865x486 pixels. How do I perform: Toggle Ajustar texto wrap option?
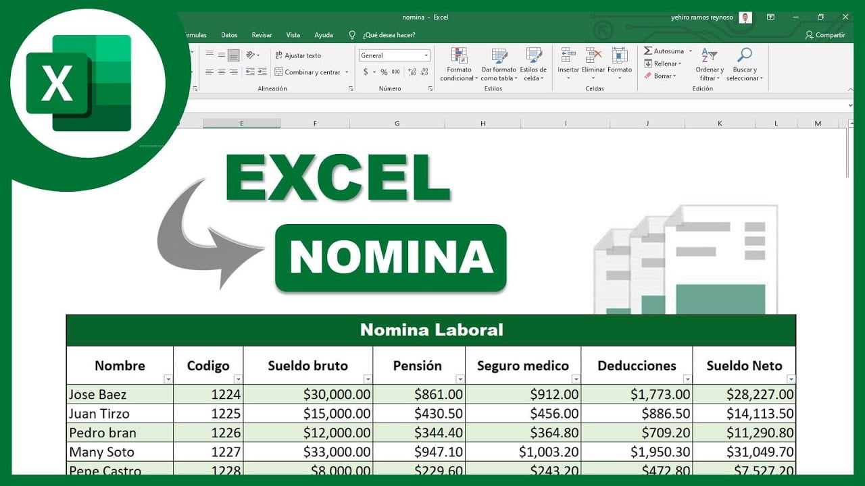(298, 55)
